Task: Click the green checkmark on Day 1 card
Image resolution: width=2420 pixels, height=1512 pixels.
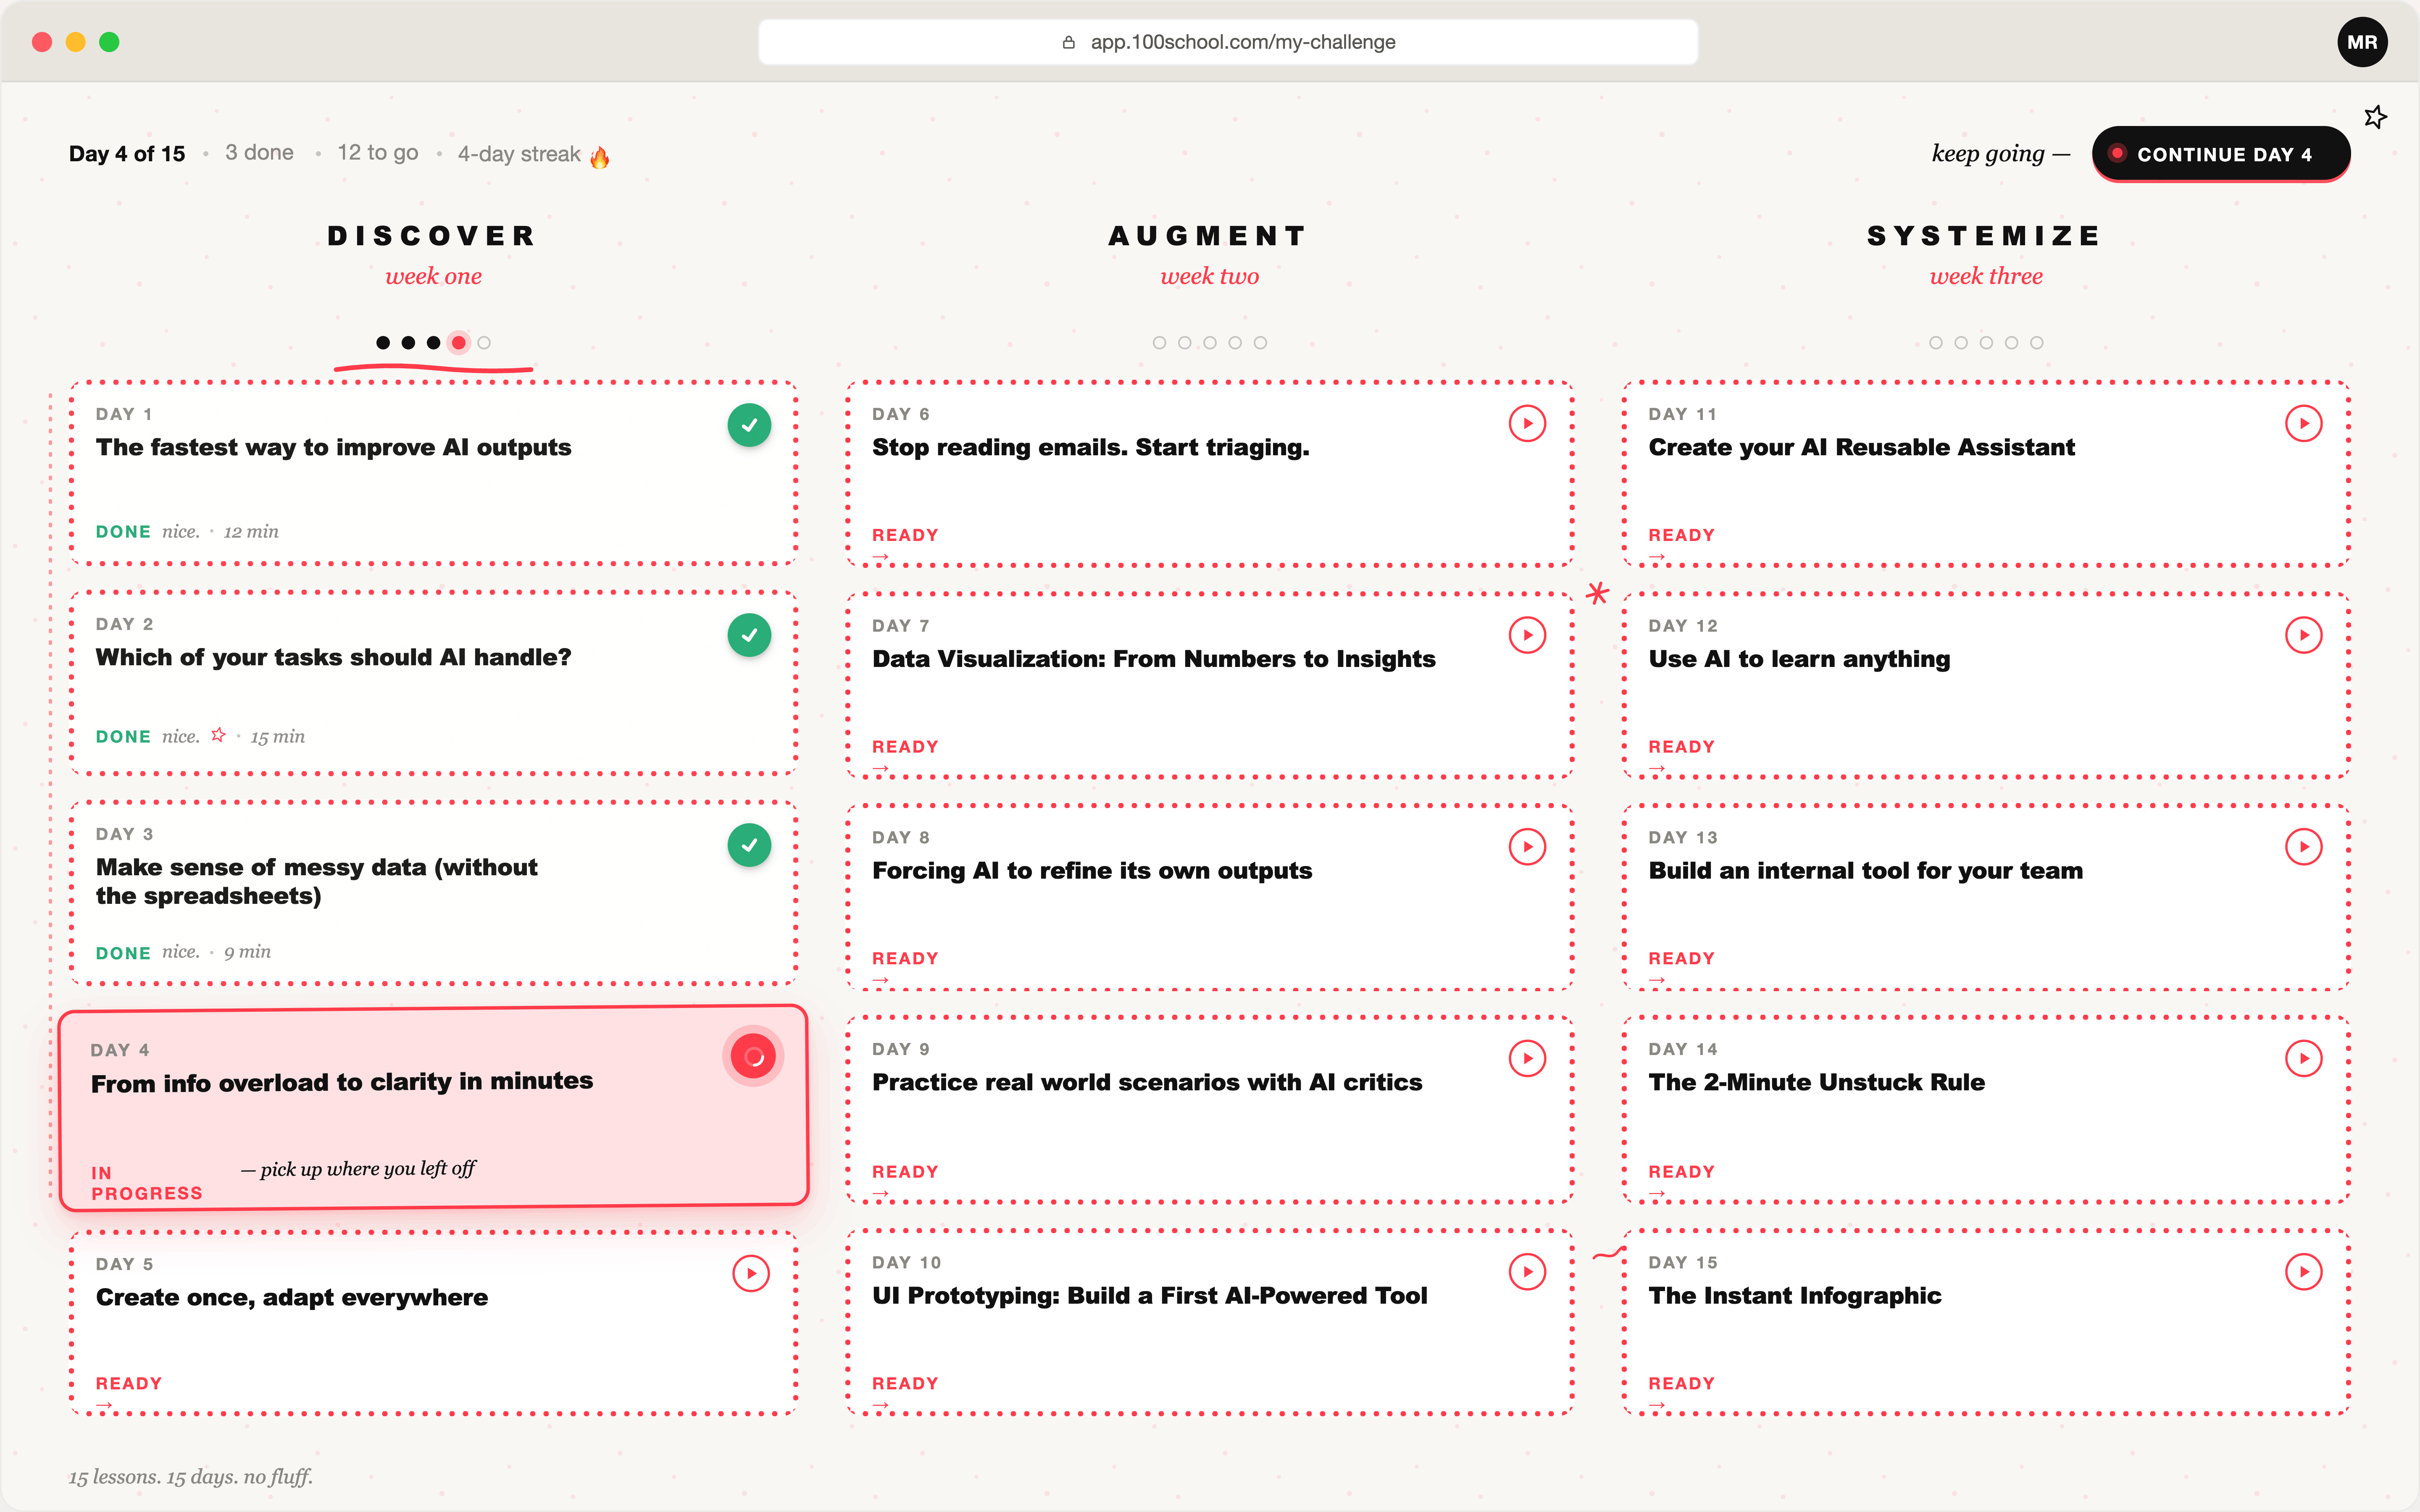Action: [749, 425]
